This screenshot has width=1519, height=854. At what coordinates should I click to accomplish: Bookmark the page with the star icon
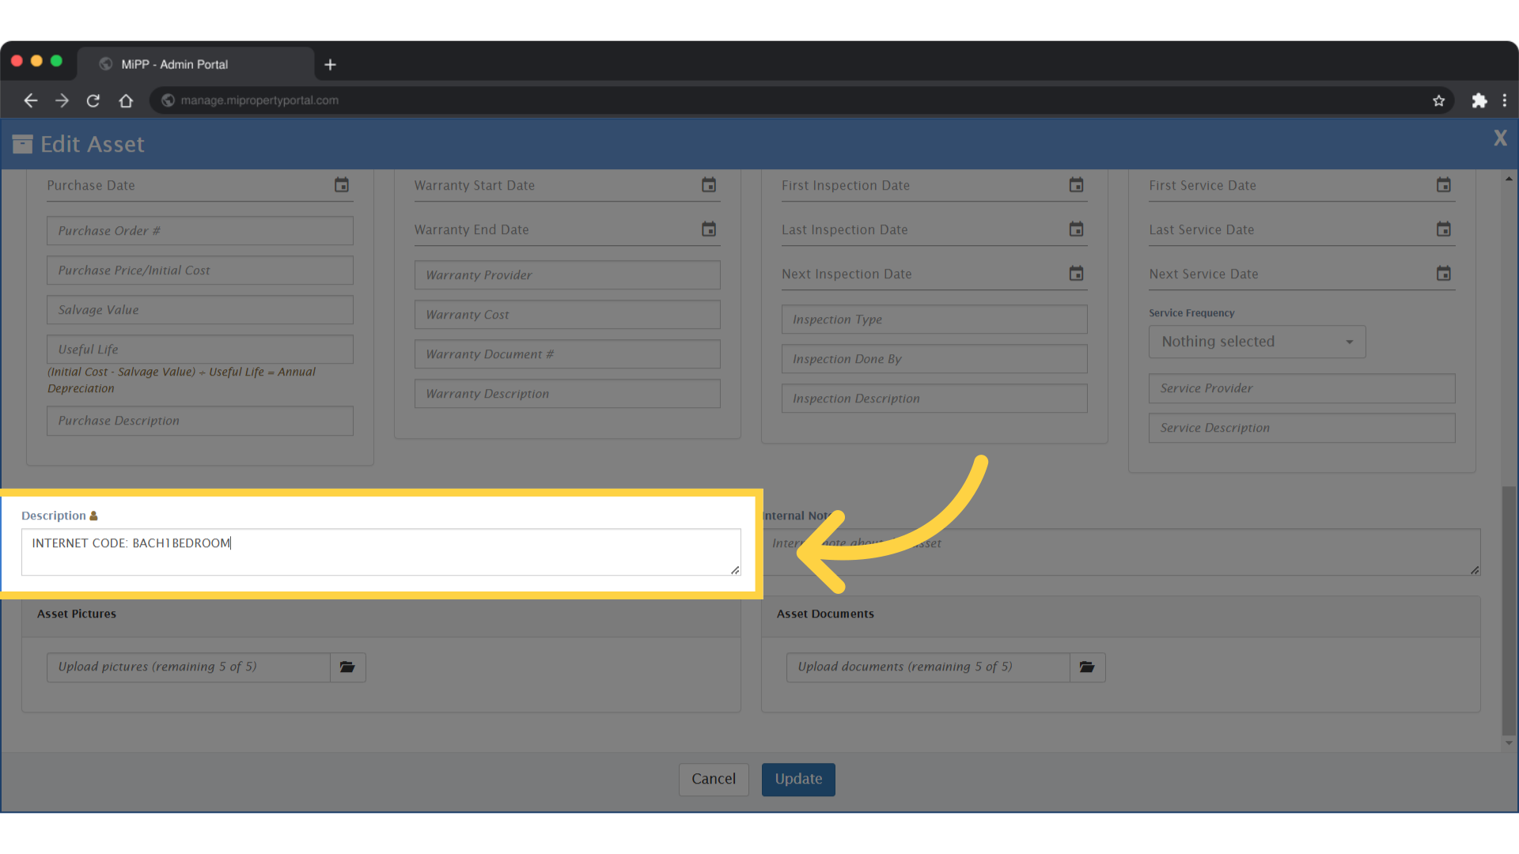1438,100
